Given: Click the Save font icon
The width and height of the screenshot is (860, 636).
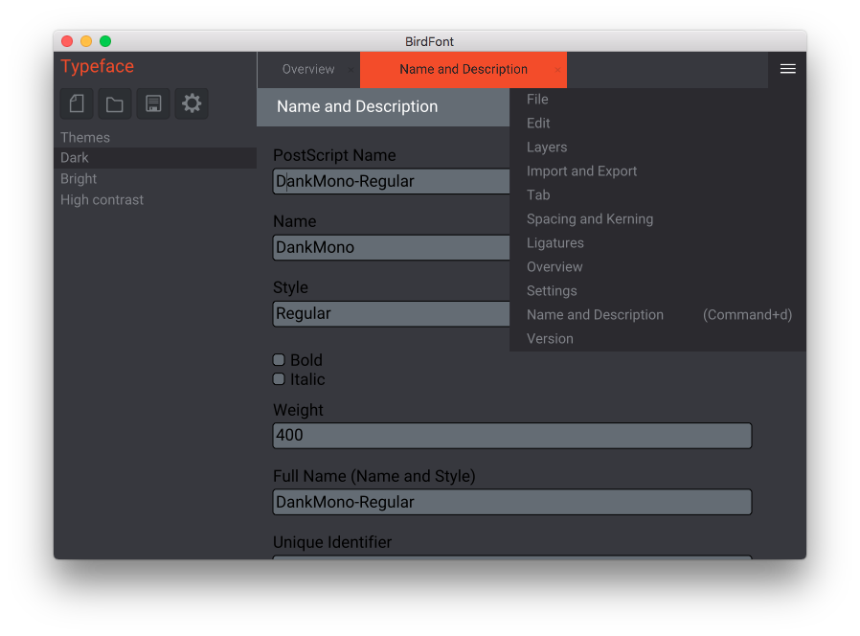Looking at the screenshot, I should (153, 103).
